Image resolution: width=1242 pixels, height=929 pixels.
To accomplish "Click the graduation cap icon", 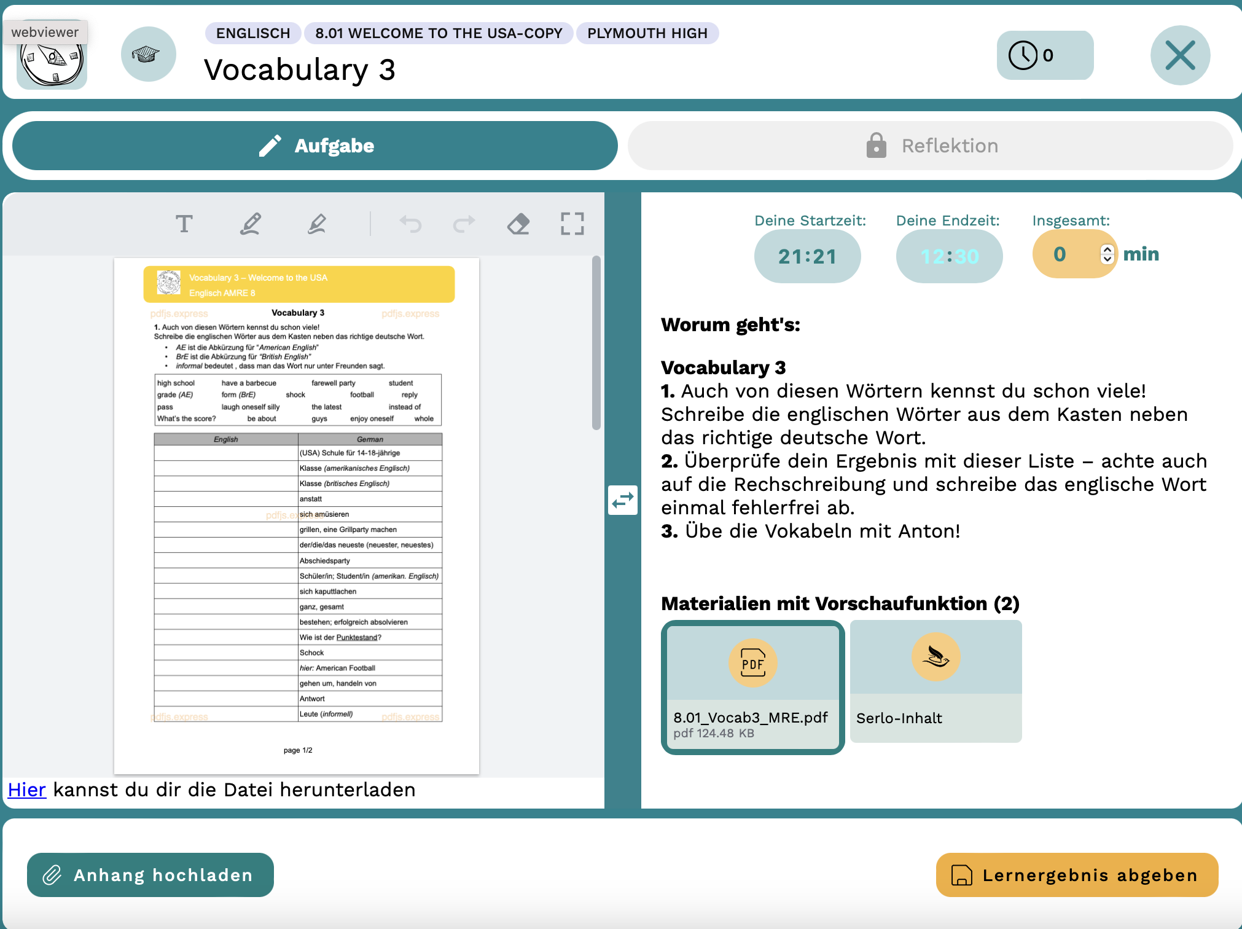I will coord(148,55).
